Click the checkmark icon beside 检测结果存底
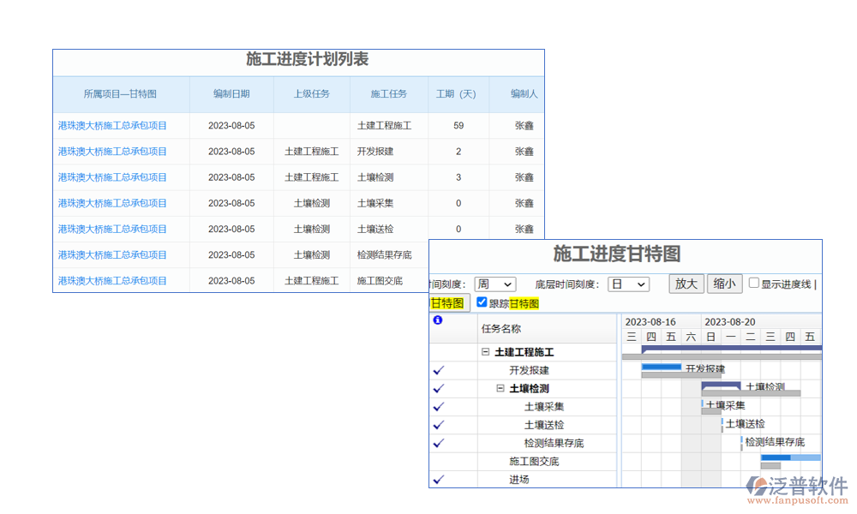 tap(439, 443)
